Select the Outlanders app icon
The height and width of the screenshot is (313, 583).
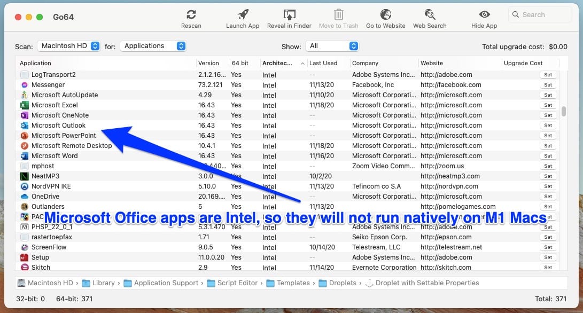(x=25, y=207)
